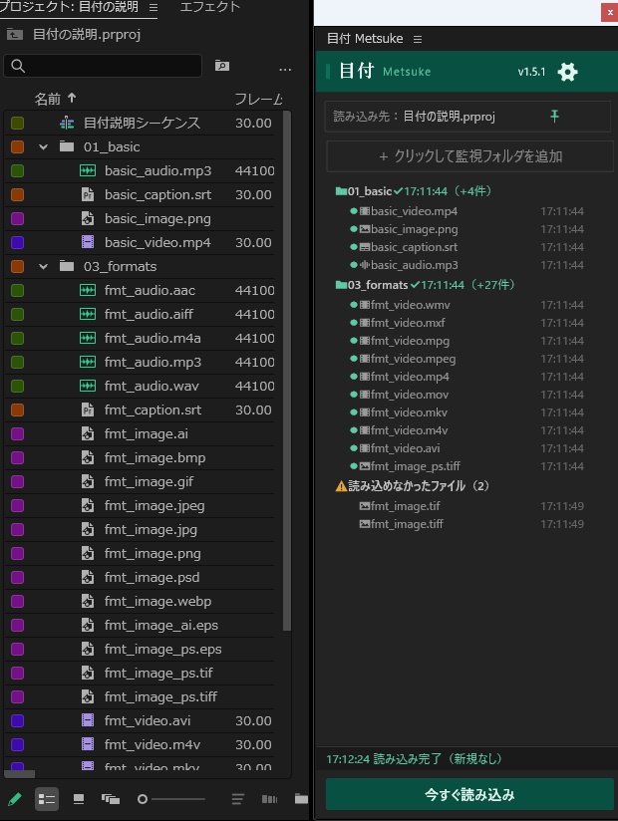Image resolution: width=618 pixels, height=821 pixels.
Task: Click the basic_image.png still image icon
Action: (88, 219)
